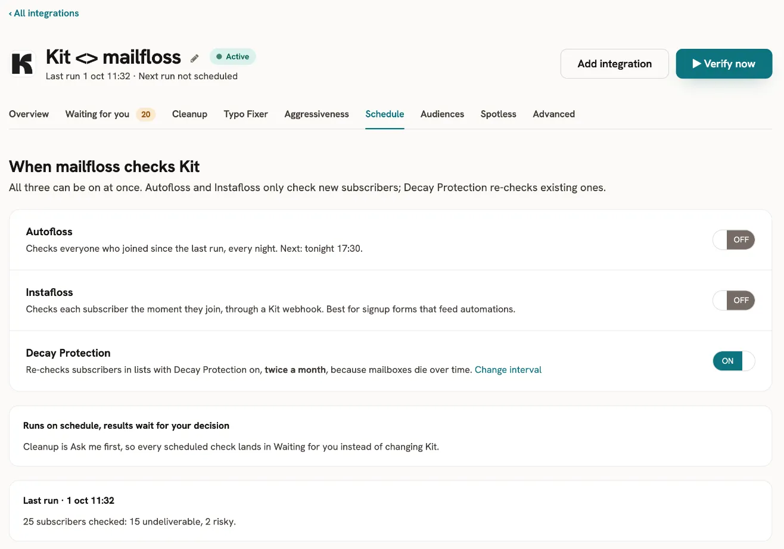Screen dimensions: 784x549
Task: Click the Decay Protection heading text
Action: coord(69,353)
